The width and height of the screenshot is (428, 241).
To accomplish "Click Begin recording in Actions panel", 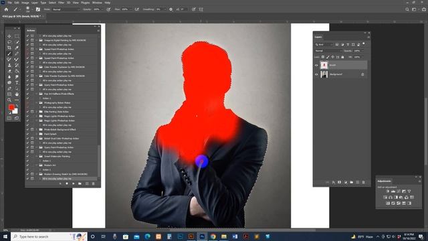I will [67, 183].
